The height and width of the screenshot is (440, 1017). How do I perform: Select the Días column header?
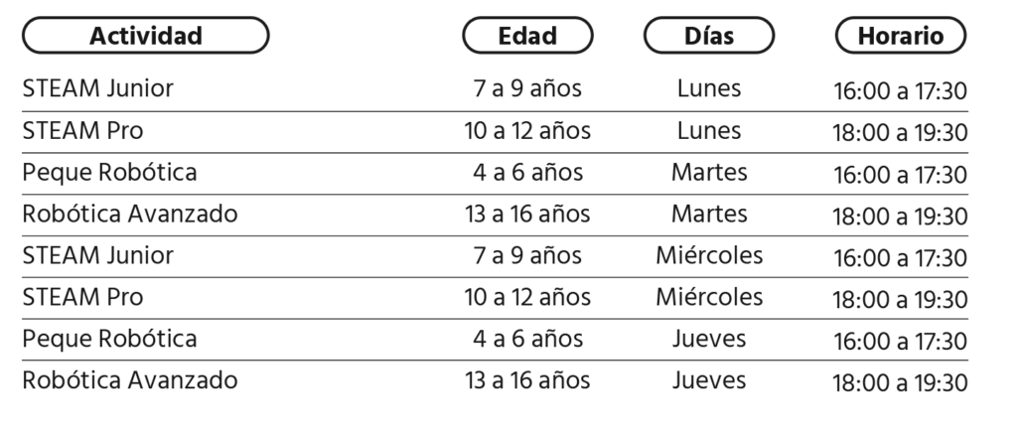(709, 35)
